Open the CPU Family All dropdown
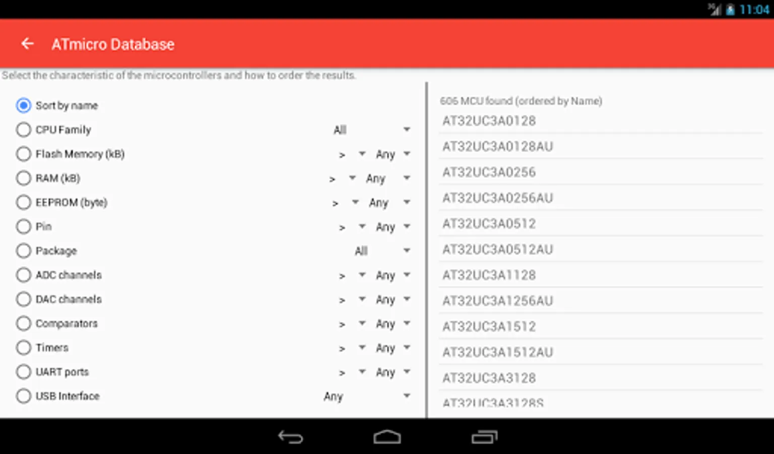 pos(371,130)
